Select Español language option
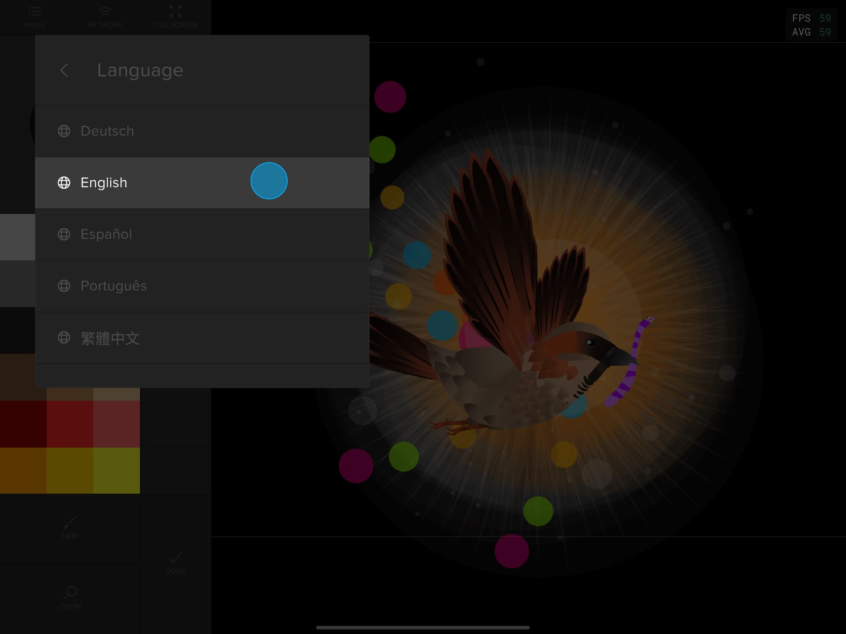 click(x=106, y=234)
